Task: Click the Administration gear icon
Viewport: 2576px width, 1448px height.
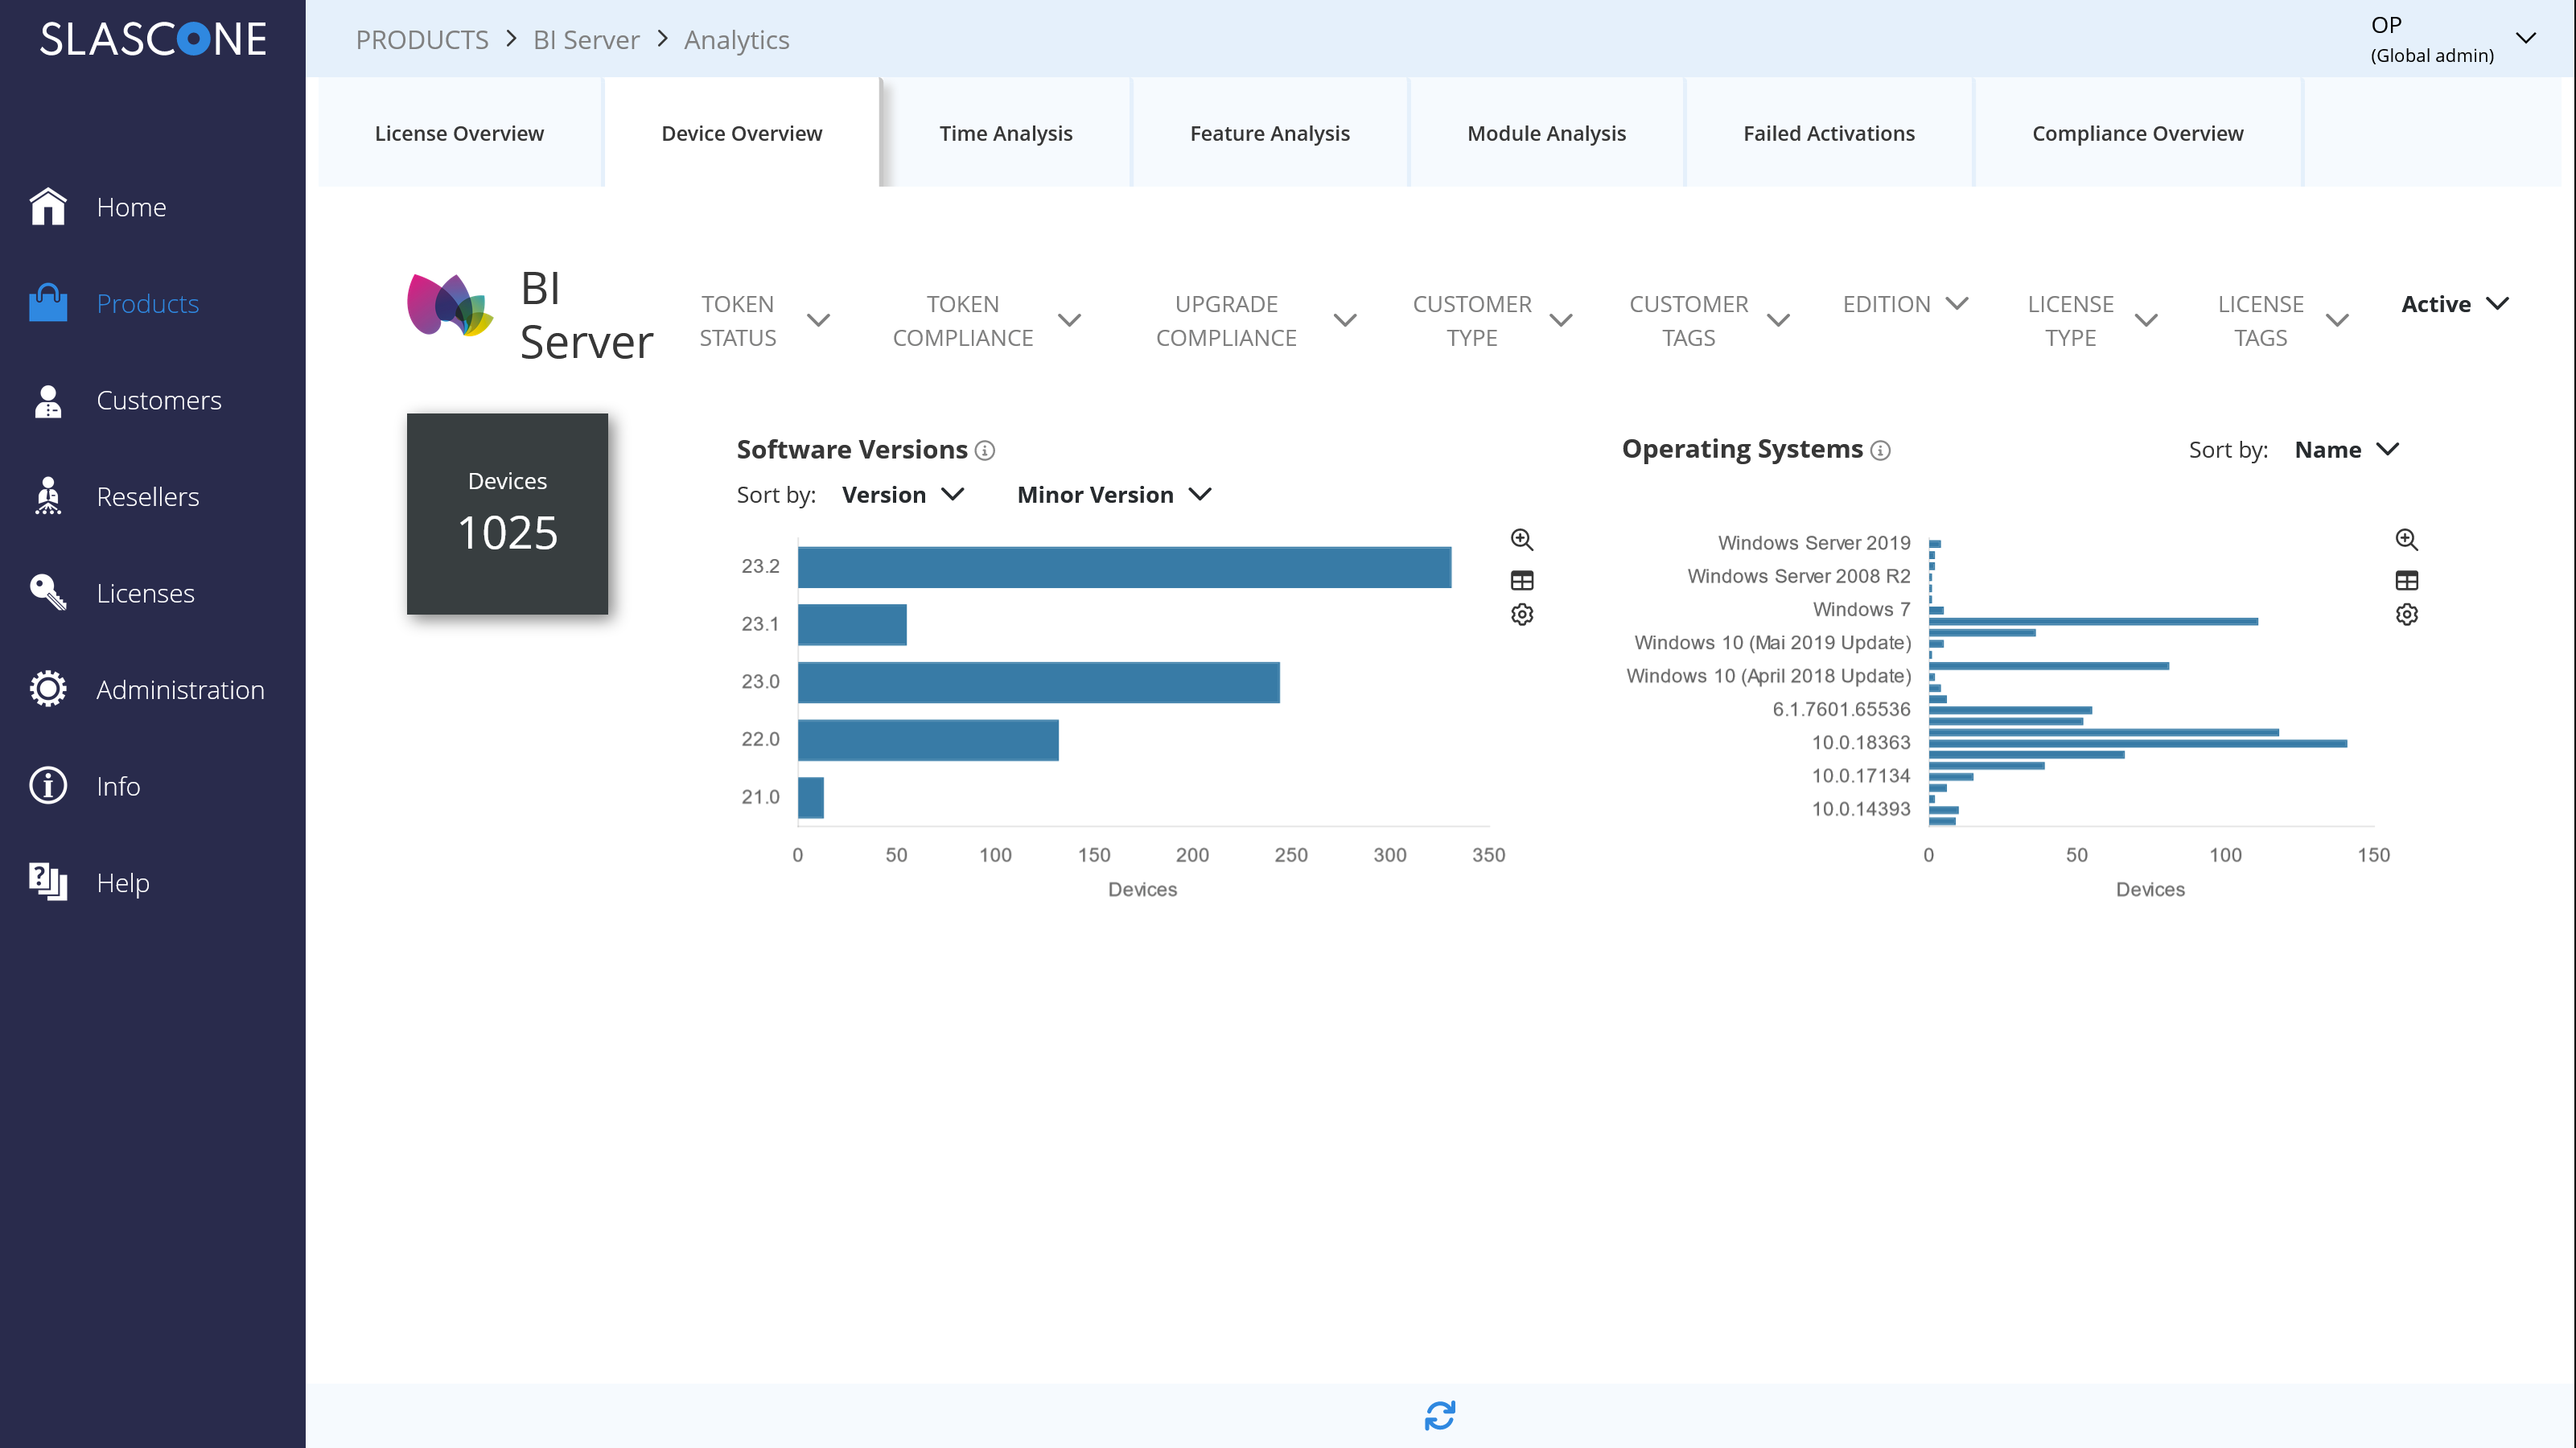Action: click(48, 689)
